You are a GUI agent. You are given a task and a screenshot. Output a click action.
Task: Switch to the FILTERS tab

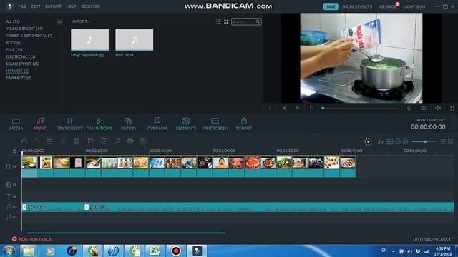pos(128,124)
